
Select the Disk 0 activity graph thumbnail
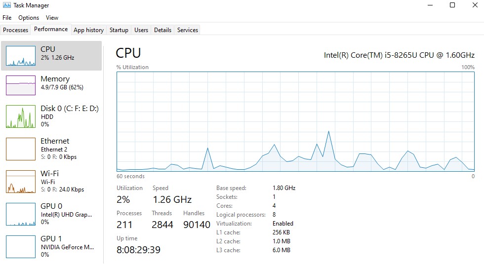21,116
